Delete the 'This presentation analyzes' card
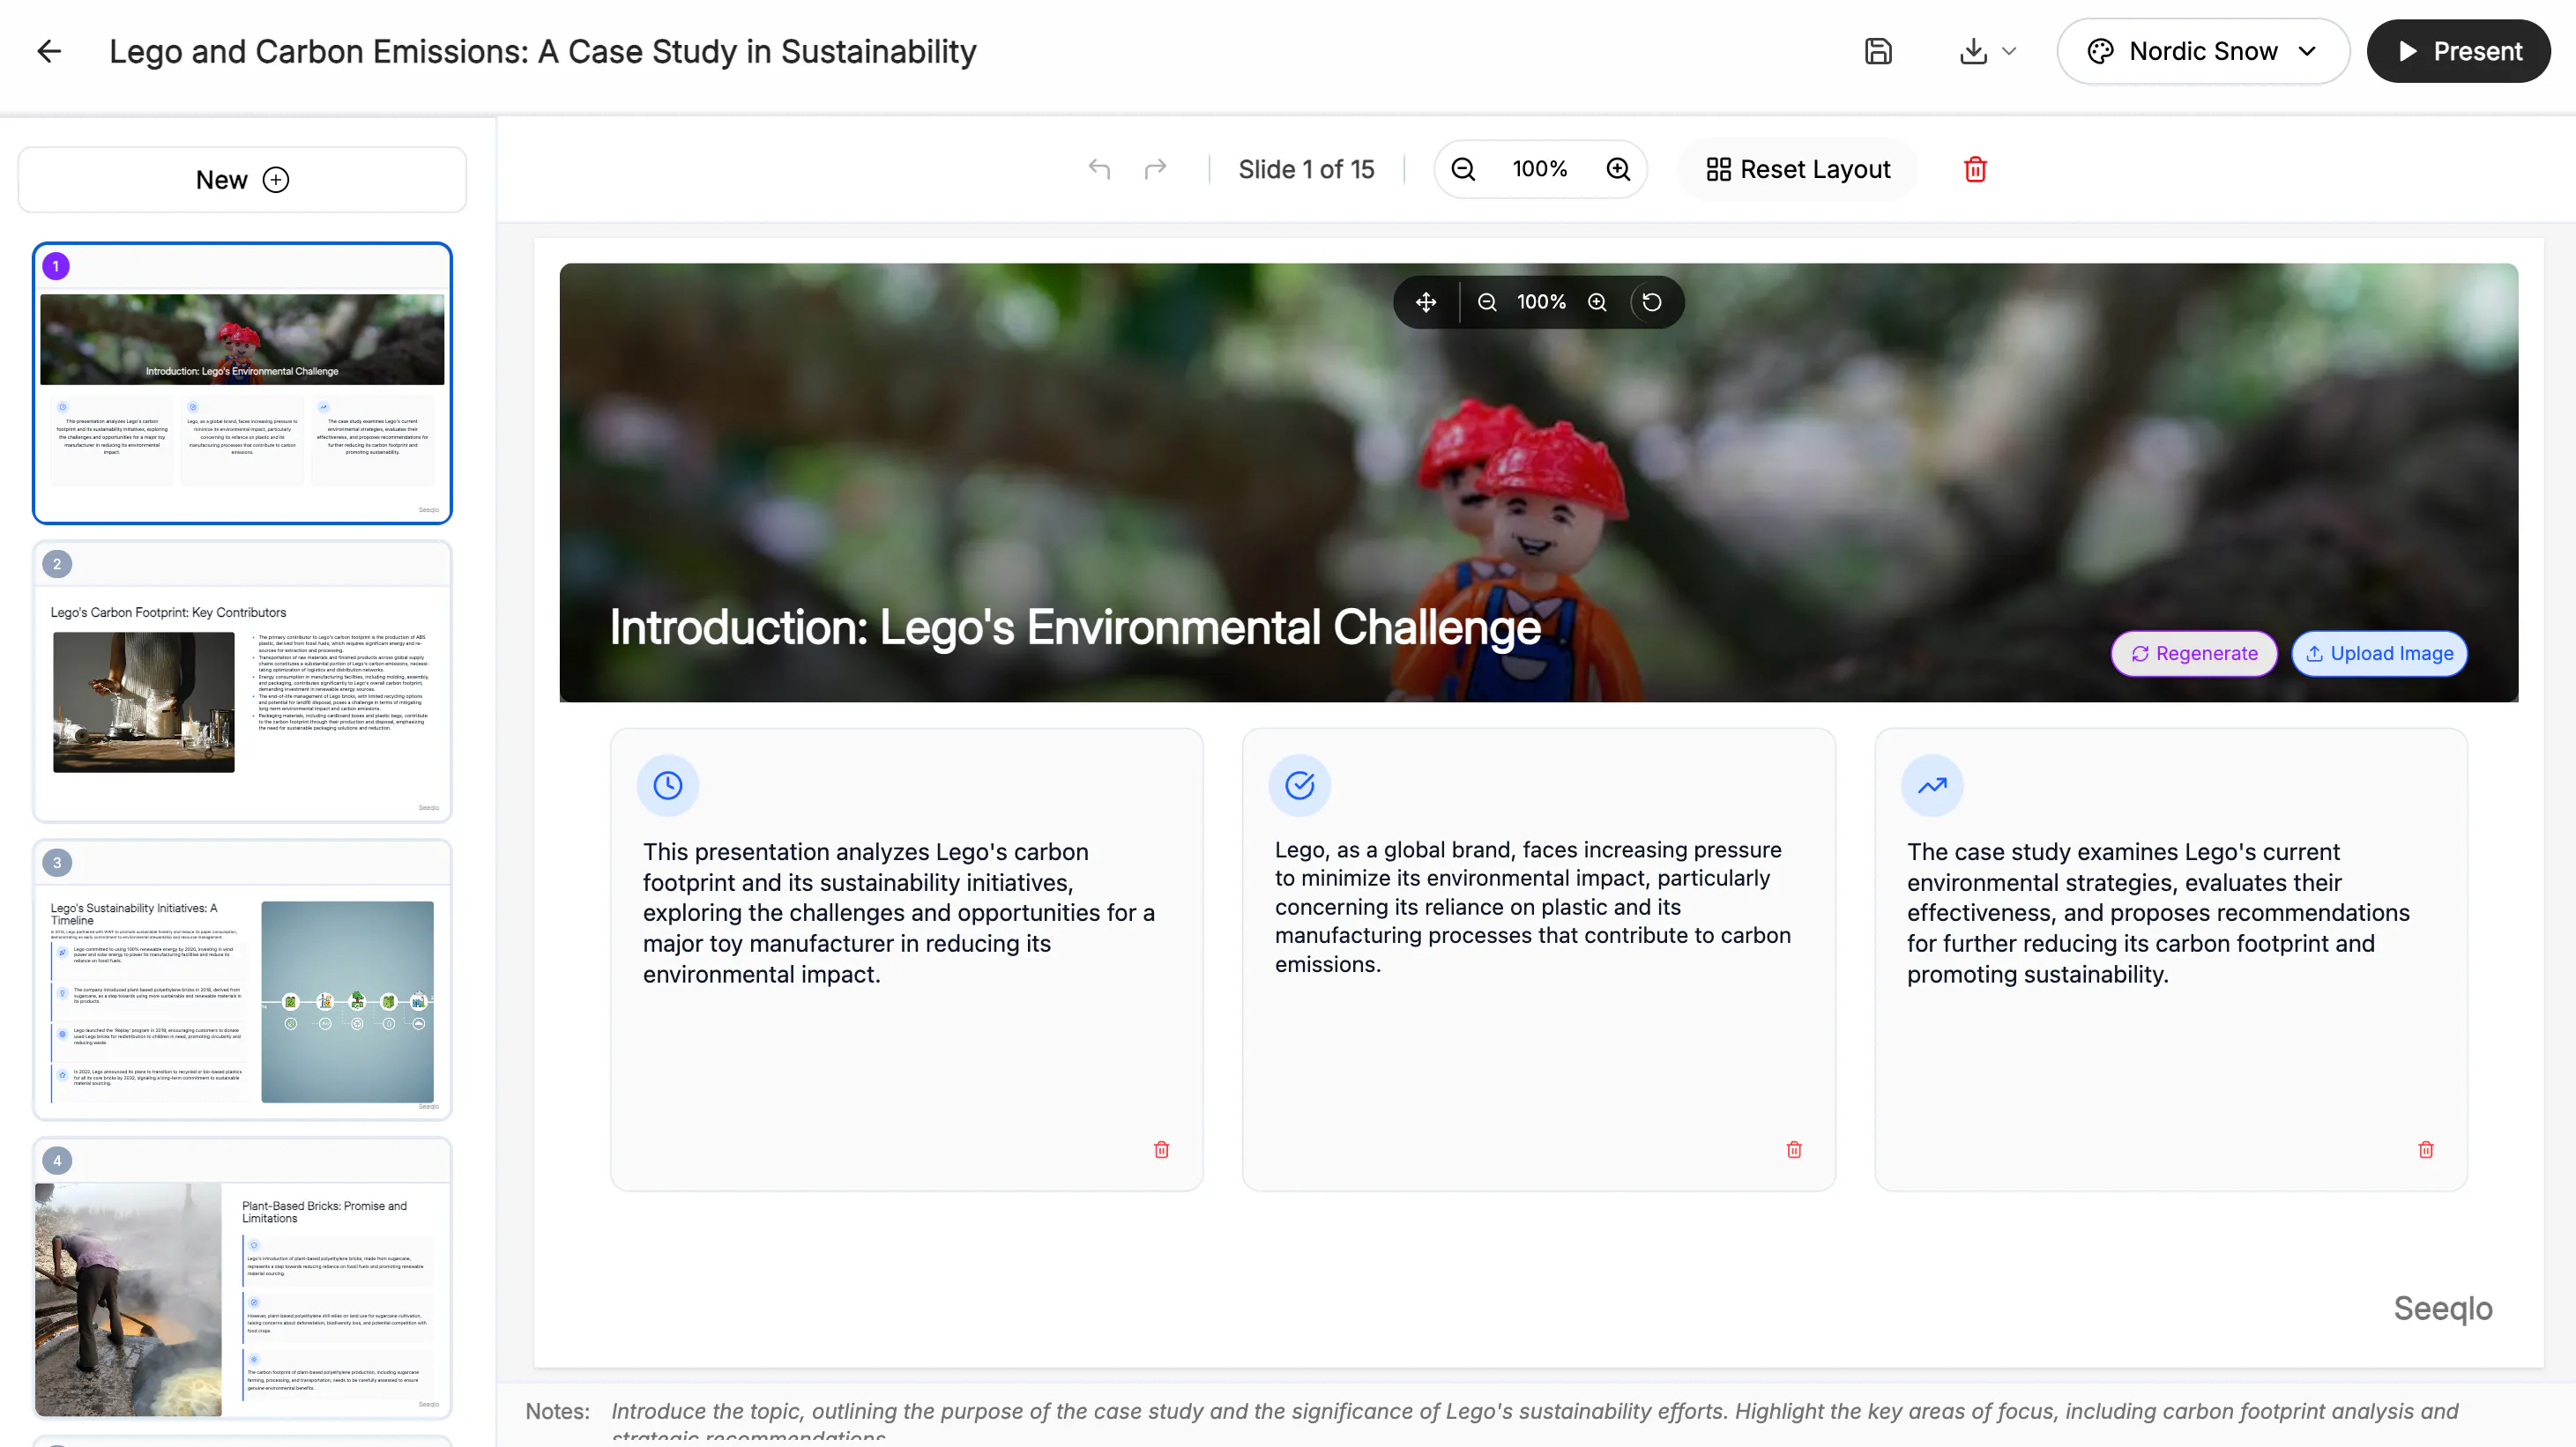Image resolution: width=2576 pixels, height=1447 pixels. (x=1161, y=1149)
